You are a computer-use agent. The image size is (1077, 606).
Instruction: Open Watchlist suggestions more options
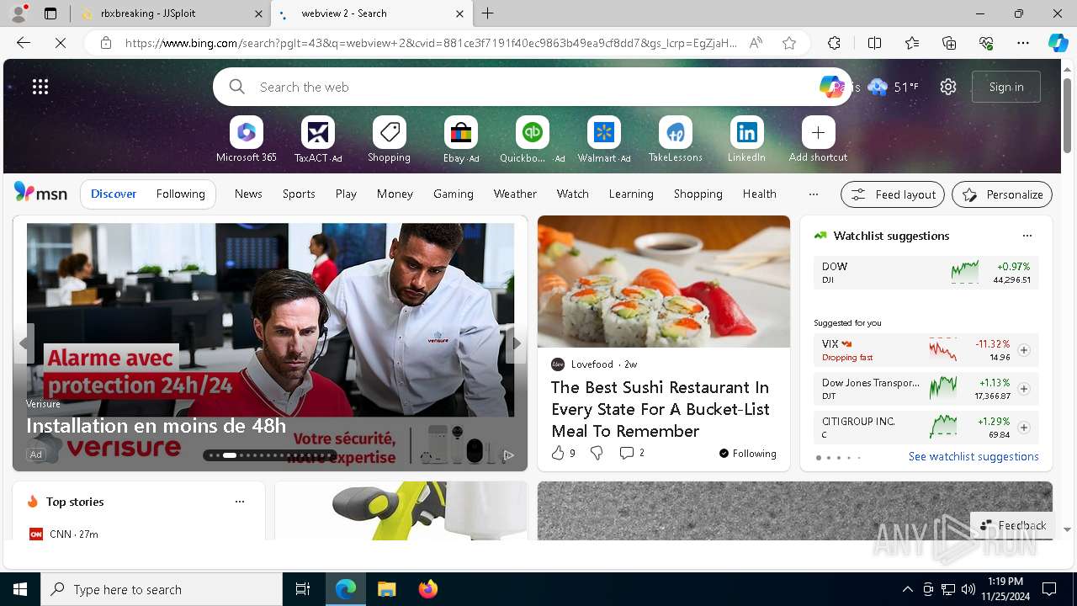(1027, 236)
